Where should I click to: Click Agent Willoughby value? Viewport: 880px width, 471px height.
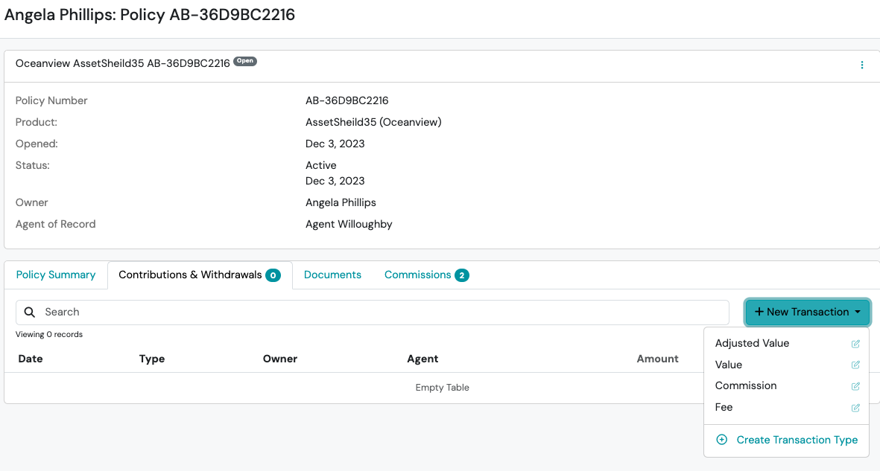coord(349,224)
